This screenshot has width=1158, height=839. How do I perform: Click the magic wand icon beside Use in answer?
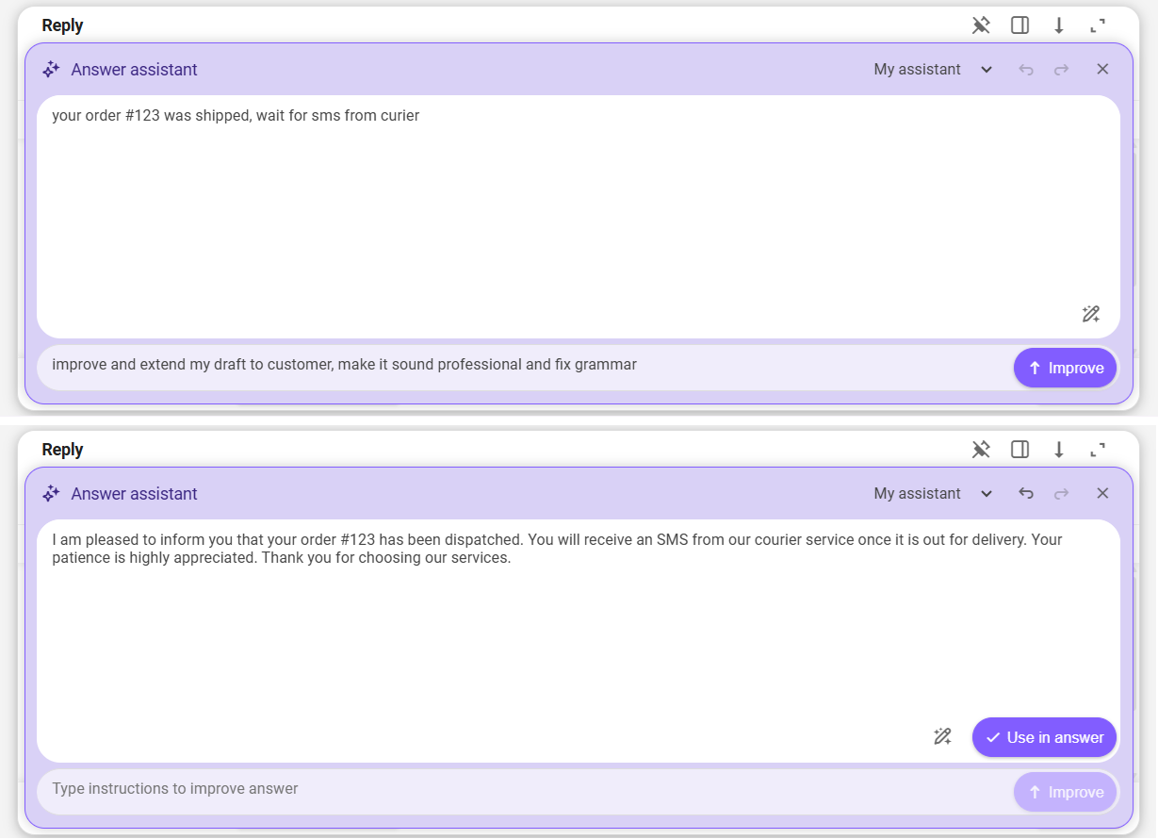[942, 737]
